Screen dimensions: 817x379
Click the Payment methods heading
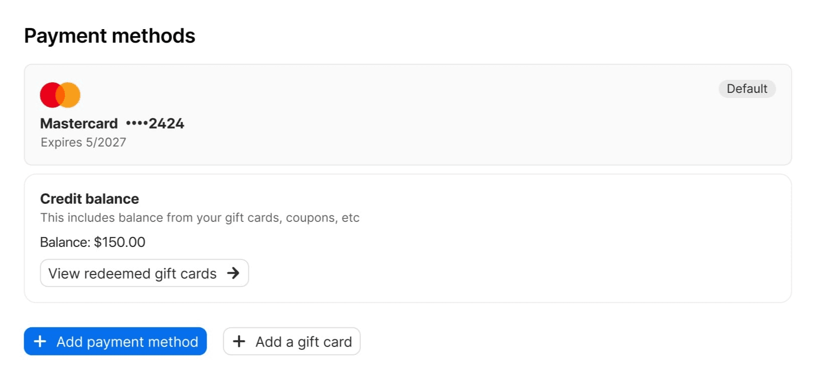[x=110, y=36]
